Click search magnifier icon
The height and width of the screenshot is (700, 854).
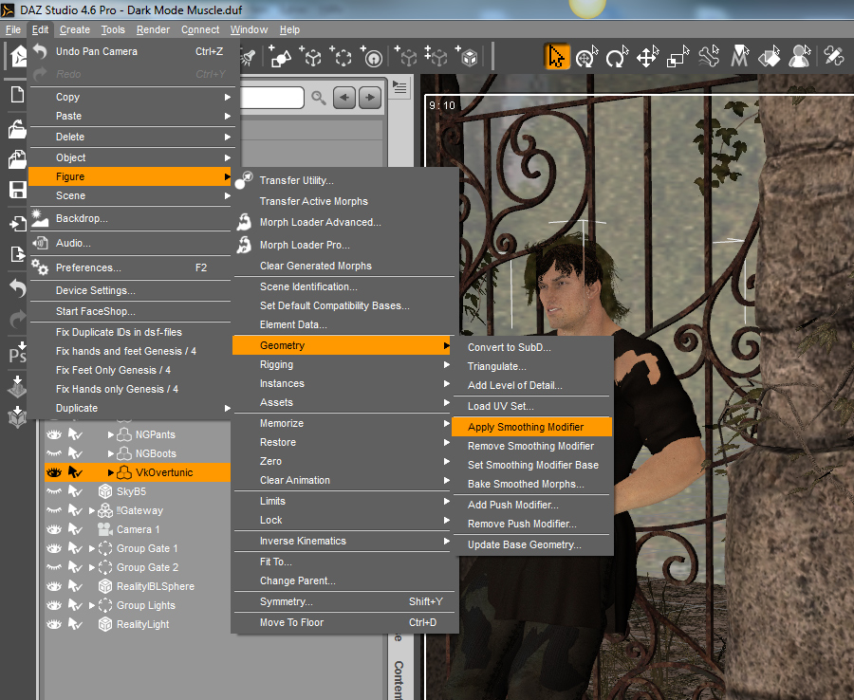pyautogui.click(x=319, y=98)
